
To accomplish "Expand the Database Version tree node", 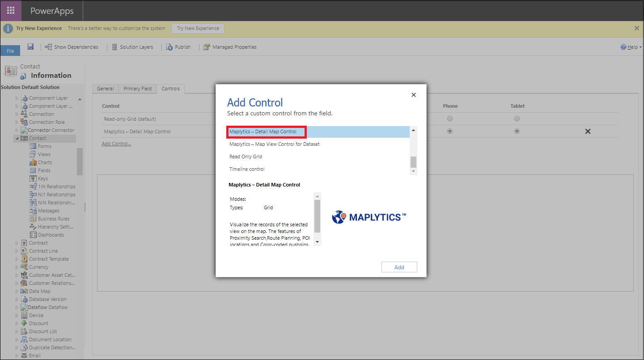I will (17, 299).
